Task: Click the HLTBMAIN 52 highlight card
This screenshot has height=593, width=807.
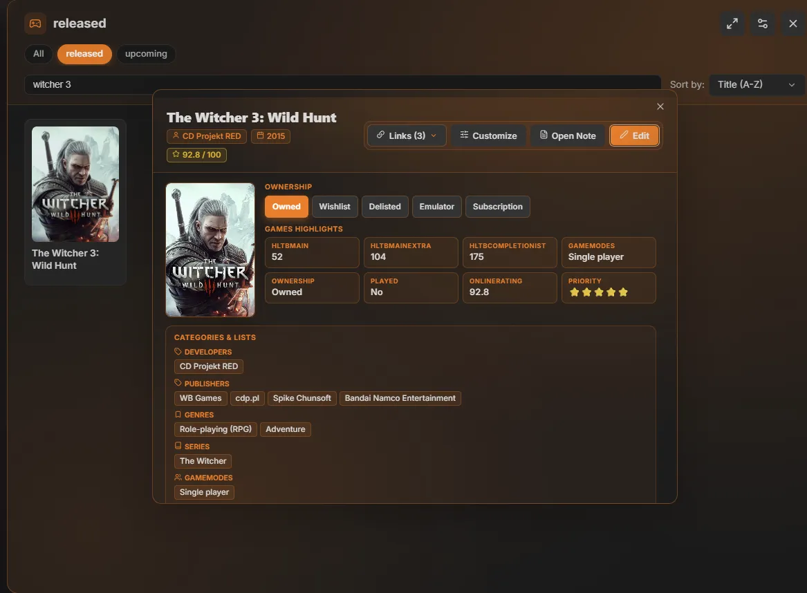Action: [x=312, y=252]
